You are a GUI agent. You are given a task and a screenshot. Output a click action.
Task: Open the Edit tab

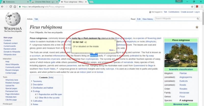pyautogui.click(x=139, y=19)
